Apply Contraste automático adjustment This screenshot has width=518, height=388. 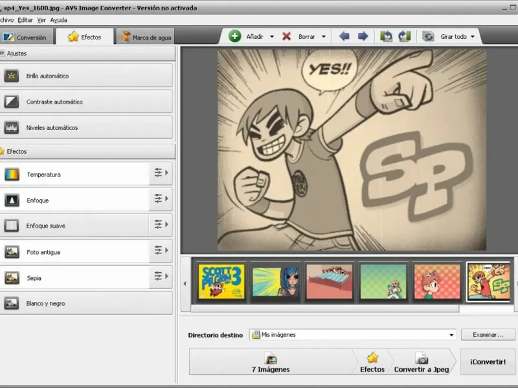point(86,102)
